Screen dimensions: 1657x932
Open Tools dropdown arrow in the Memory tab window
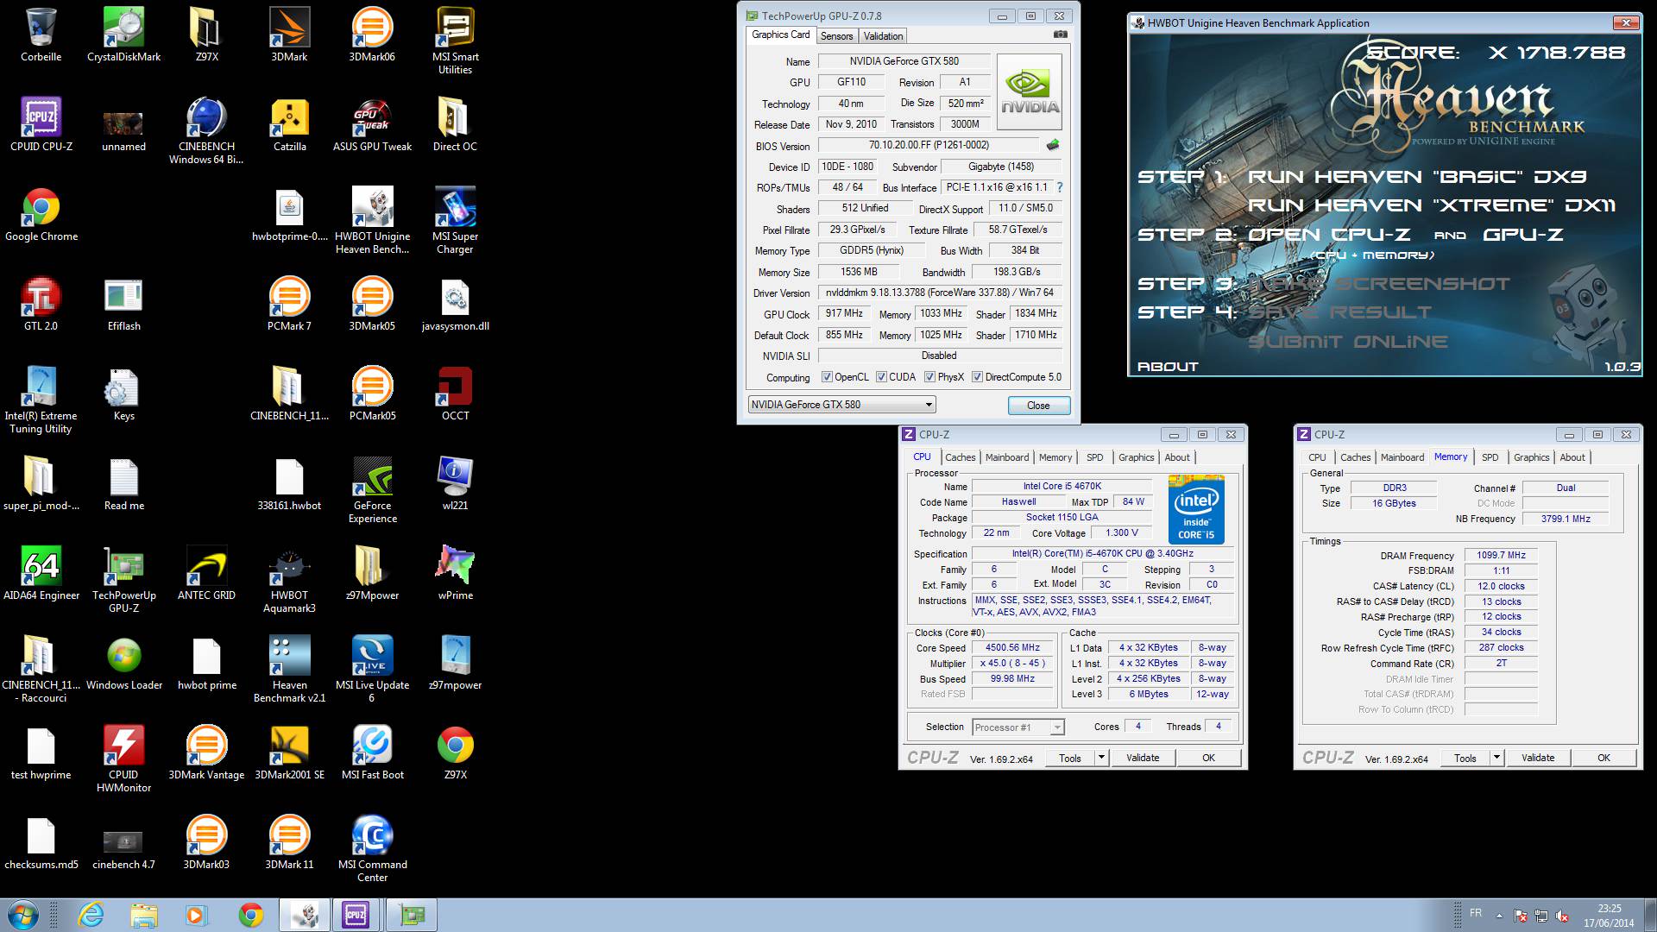[x=1496, y=758]
